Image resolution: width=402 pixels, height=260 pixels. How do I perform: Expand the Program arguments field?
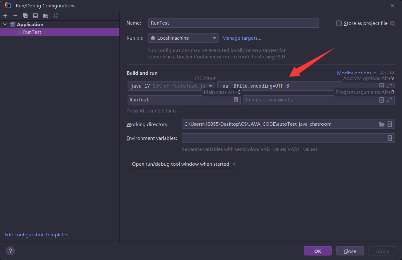point(389,100)
